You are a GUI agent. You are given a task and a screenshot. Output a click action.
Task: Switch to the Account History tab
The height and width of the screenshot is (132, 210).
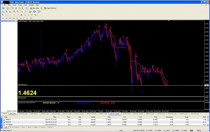[14, 127]
